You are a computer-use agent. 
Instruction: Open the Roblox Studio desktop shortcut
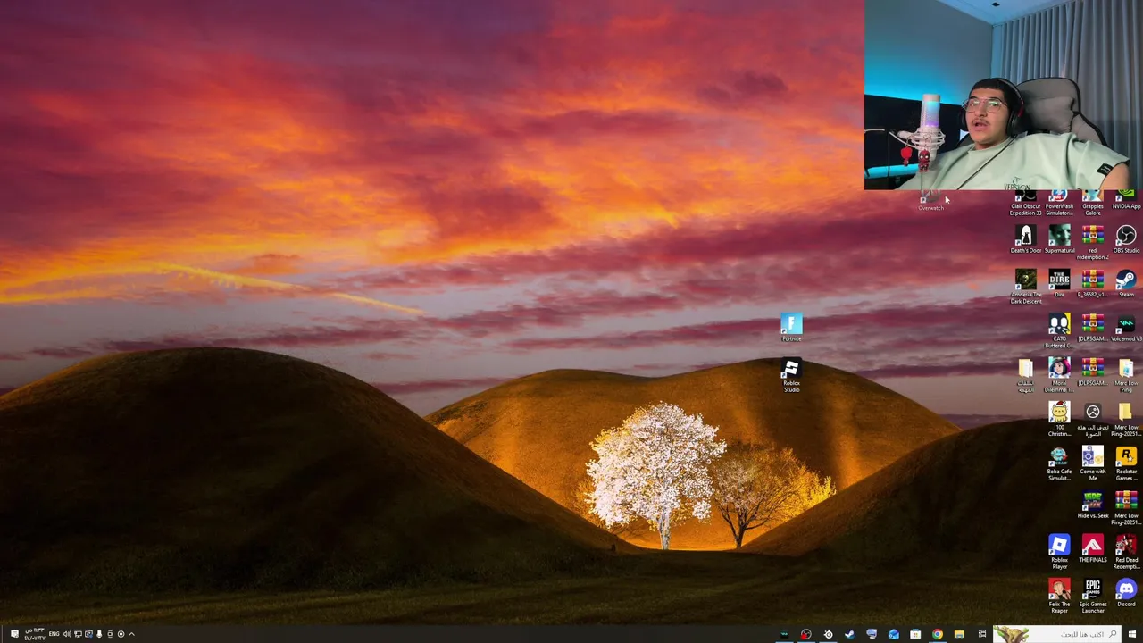791,375
